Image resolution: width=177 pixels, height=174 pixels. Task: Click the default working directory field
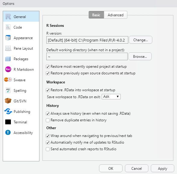click(x=87, y=57)
